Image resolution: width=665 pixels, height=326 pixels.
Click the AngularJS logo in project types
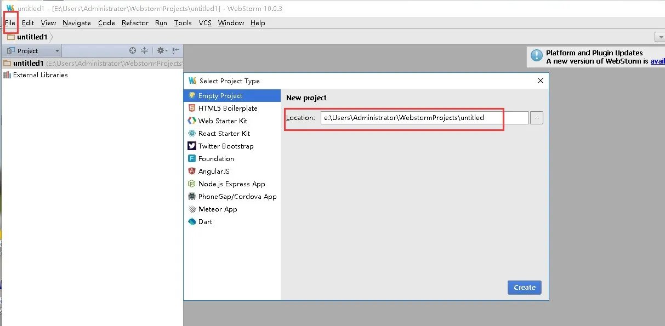192,171
